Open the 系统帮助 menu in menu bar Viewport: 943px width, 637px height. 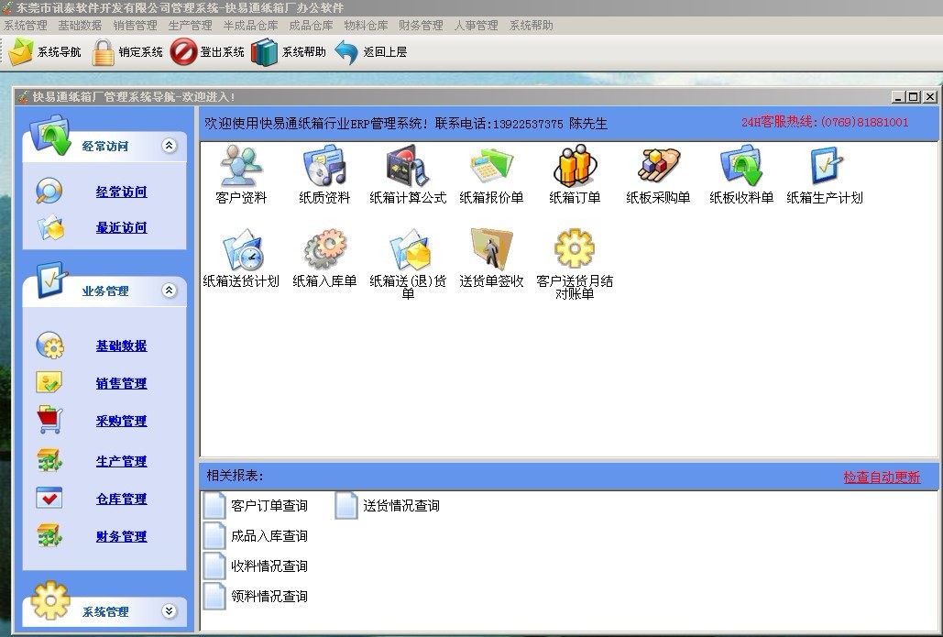[x=531, y=26]
